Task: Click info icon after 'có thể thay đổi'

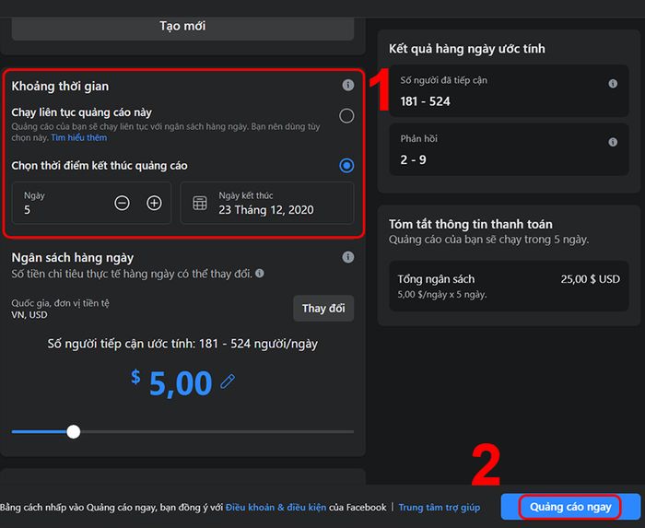Action: 260,273
